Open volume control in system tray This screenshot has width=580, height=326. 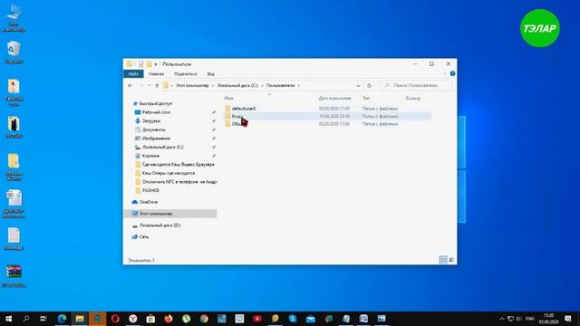click(519, 319)
